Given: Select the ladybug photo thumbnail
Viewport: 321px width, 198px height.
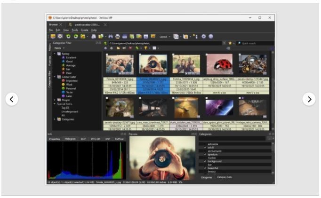Looking at the screenshot, I should point(219,64).
